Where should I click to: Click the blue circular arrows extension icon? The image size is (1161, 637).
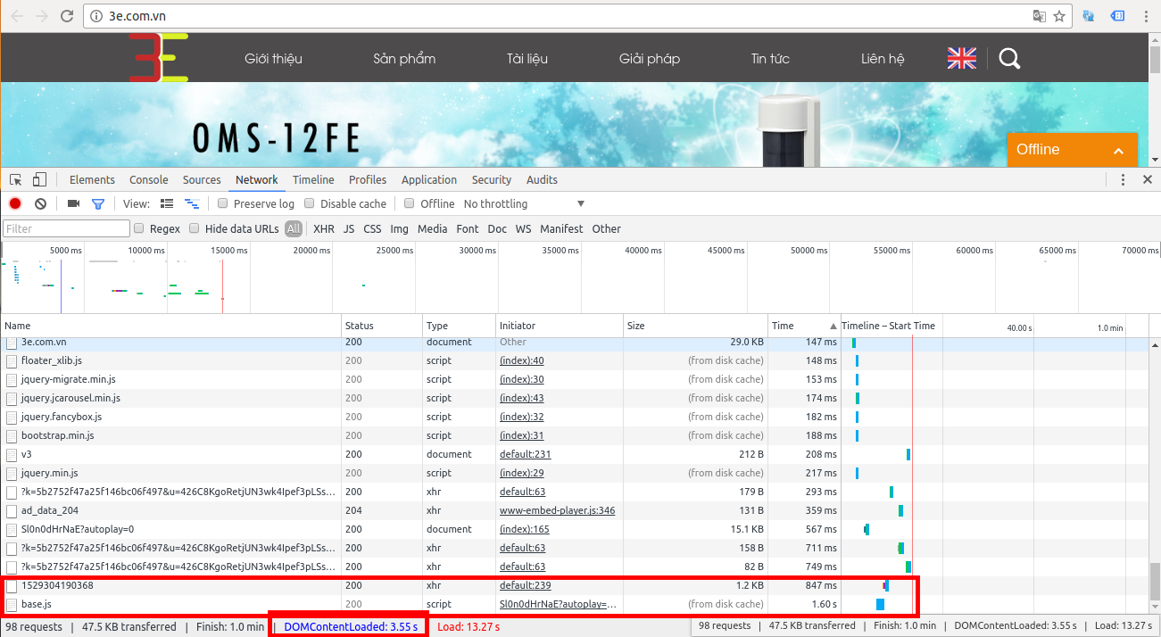click(x=1089, y=16)
